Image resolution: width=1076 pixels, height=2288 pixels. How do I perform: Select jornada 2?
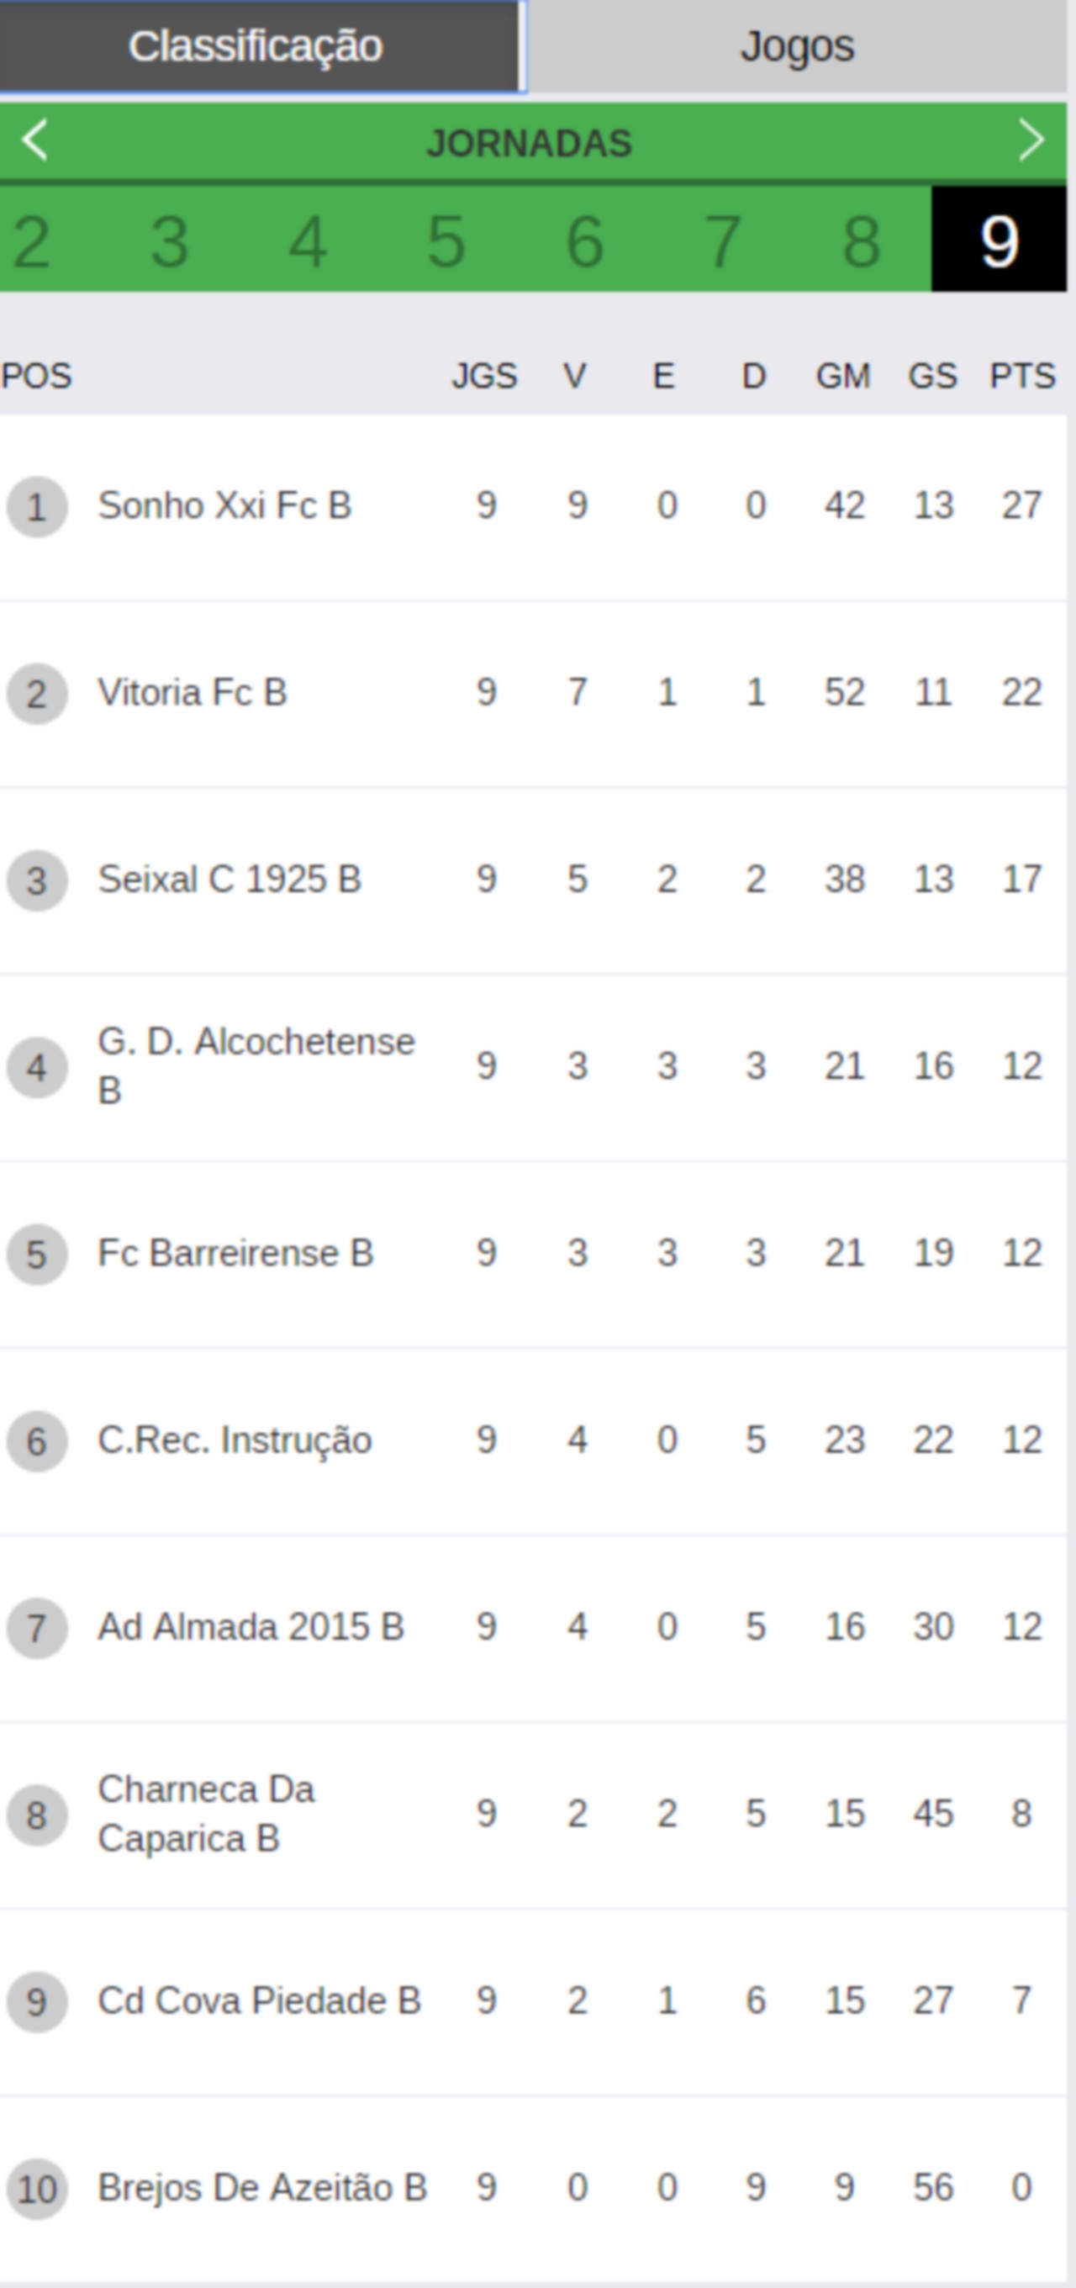click(x=31, y=240)
